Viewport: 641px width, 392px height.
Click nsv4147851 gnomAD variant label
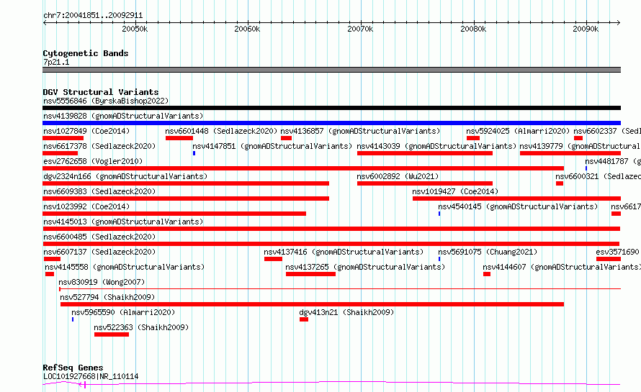point(272,146)
